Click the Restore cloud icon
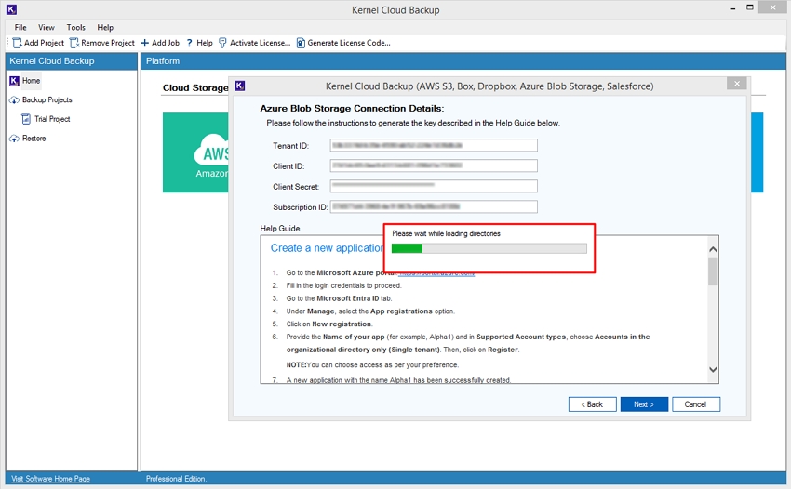 14,139
